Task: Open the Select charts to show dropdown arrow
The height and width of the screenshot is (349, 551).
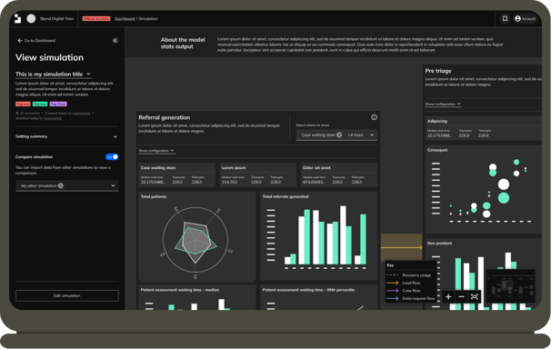Action: tap(372, 135)
